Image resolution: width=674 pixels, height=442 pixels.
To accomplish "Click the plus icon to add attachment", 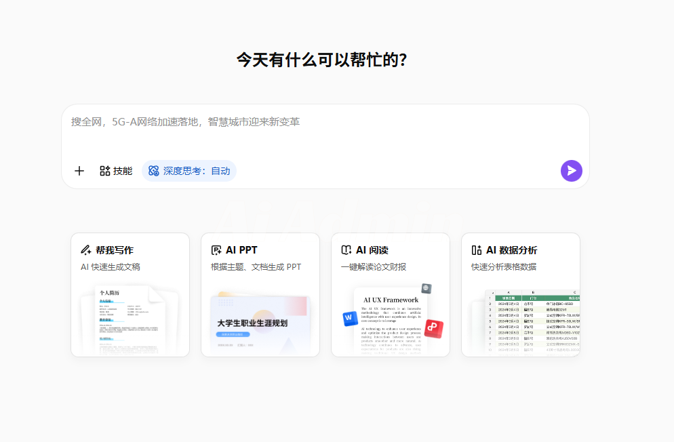I will (79, 171).
